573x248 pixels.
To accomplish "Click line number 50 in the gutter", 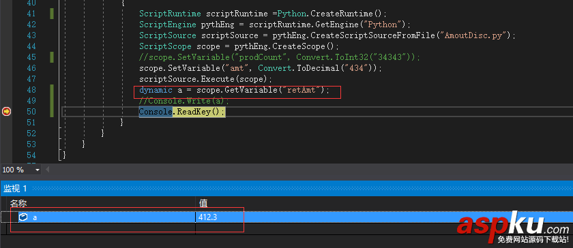I will pos(31,112).
